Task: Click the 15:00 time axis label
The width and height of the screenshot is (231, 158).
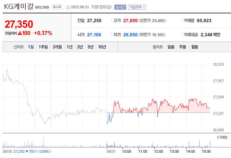Action: (x=206, y=151)
